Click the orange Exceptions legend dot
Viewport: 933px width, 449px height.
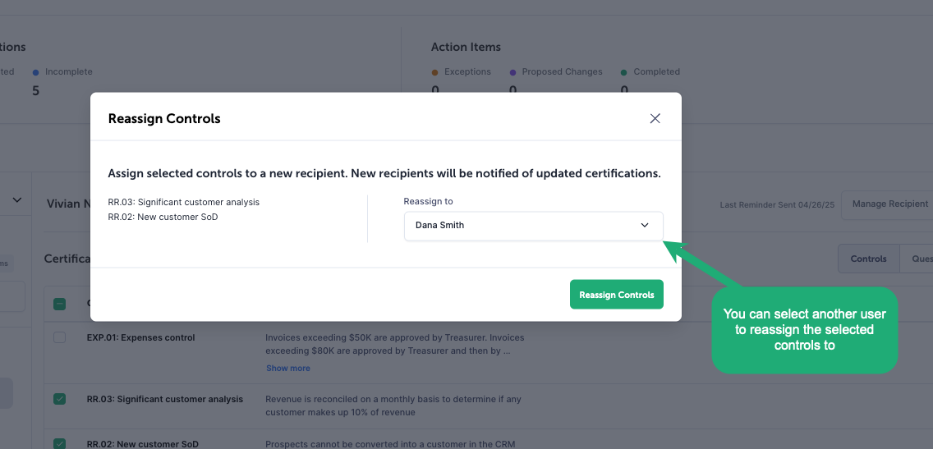(435, 72)
